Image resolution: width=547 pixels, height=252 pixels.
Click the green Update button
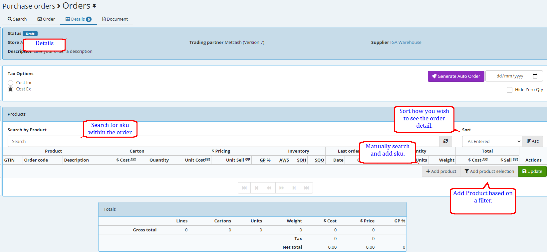532,171
